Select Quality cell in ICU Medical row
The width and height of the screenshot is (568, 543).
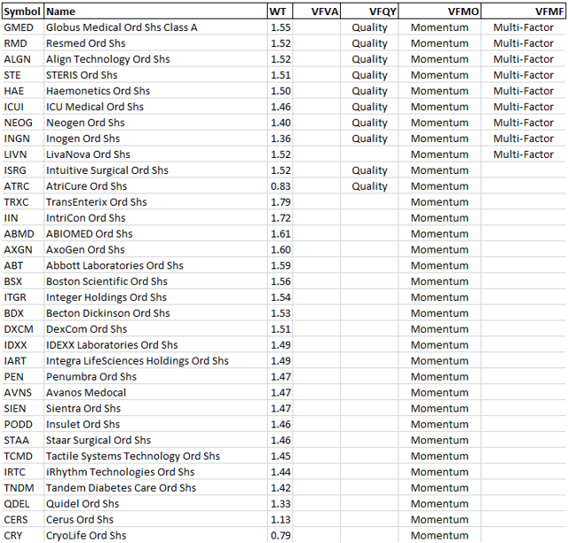369,107
